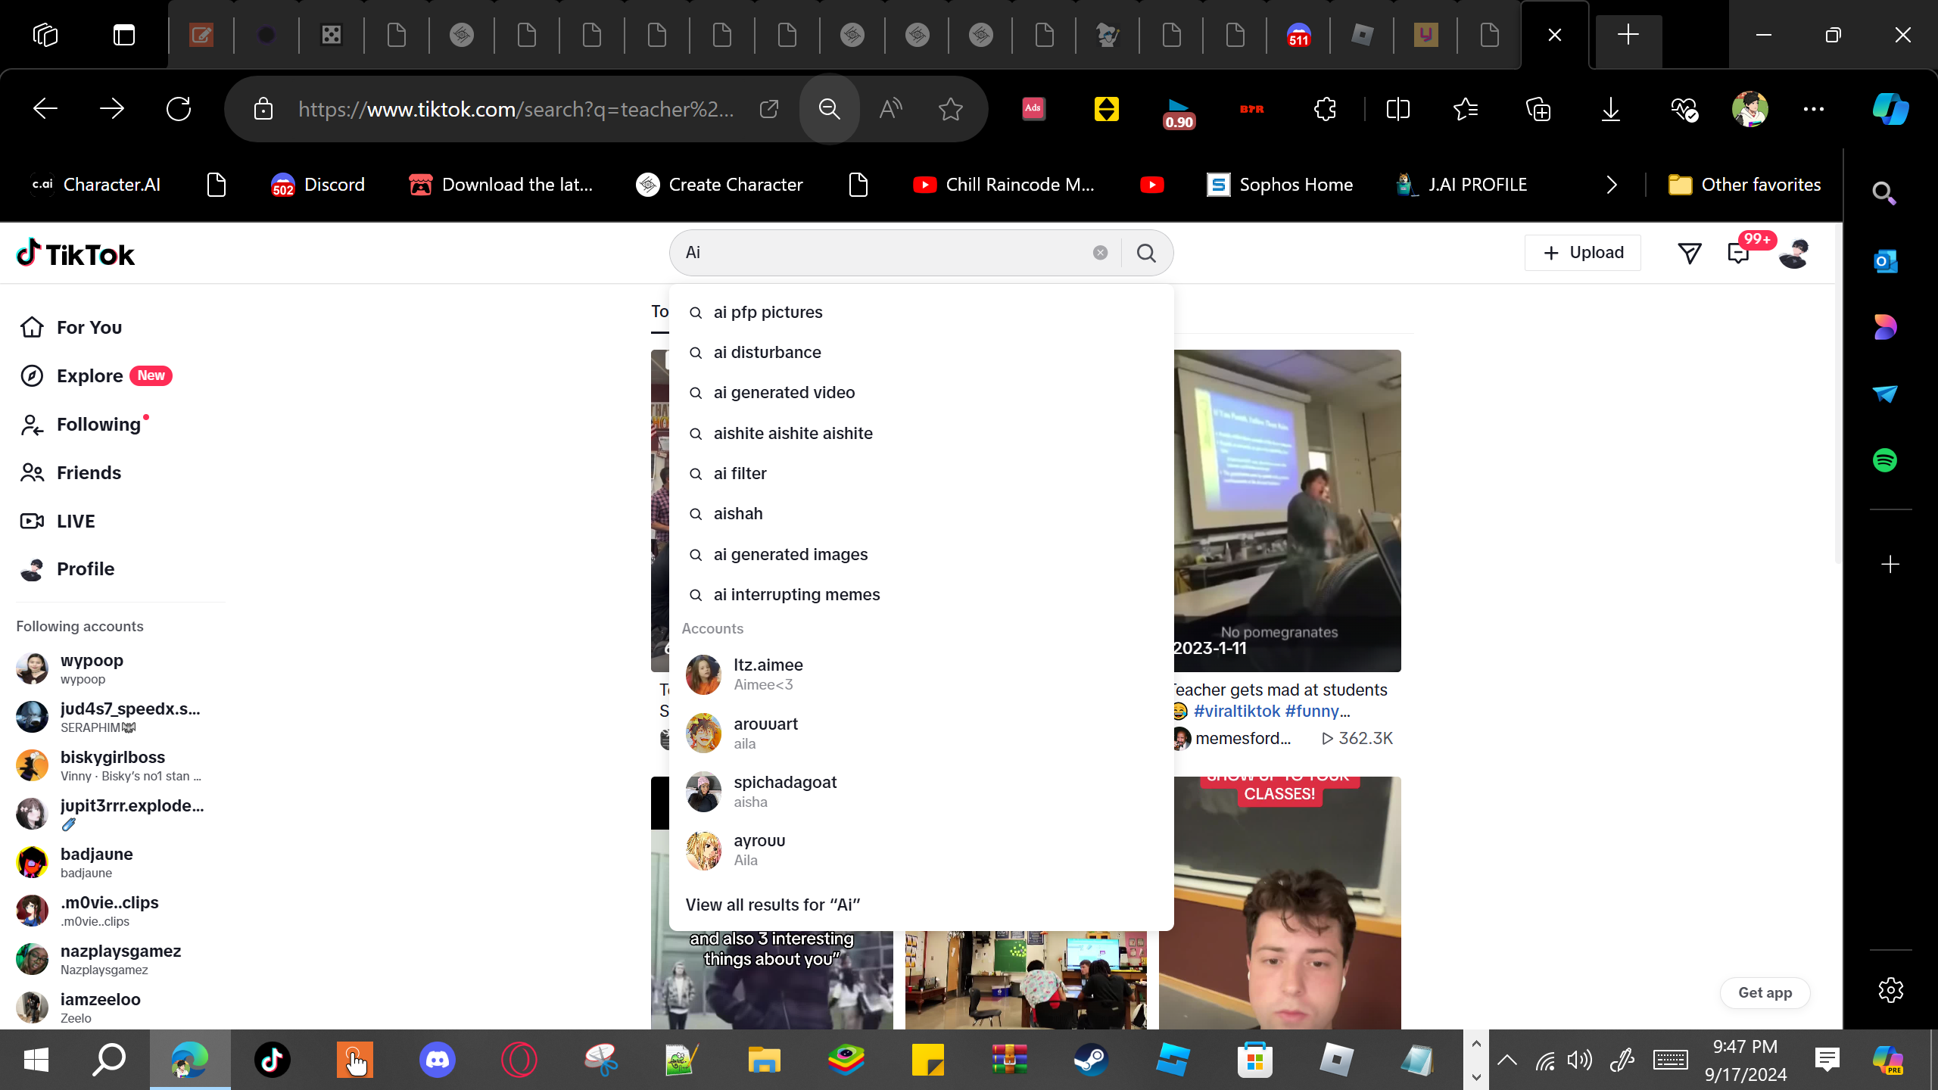Open the TikTok messages paper plane icon
The image size is (1938, 1090).
pos(1689,253)
